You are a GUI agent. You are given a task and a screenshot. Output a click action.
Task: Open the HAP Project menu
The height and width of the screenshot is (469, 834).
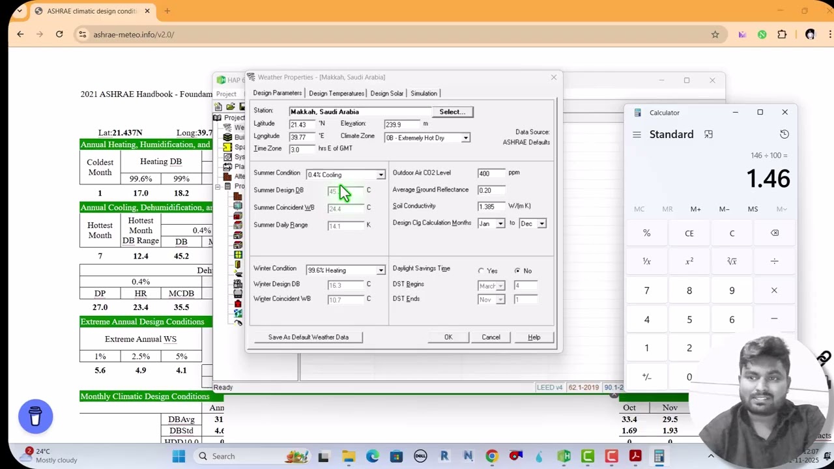click(226, 94)
